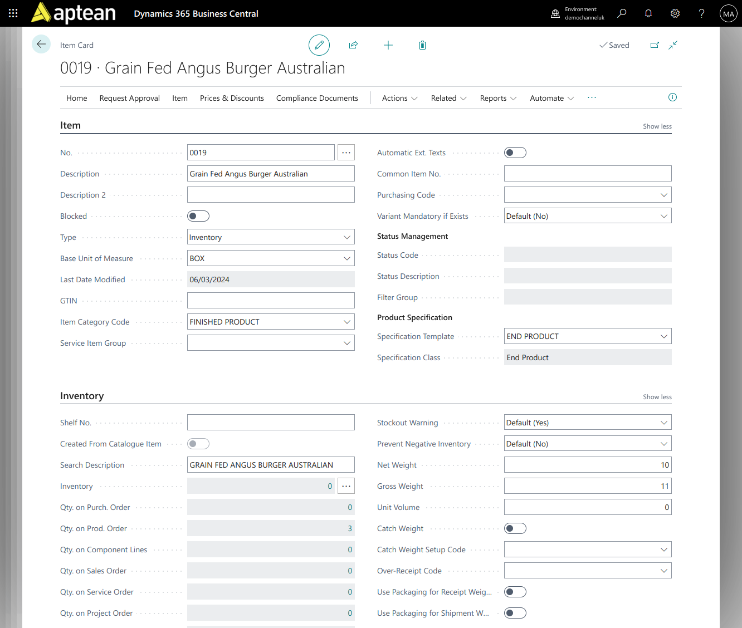This screenshot has width=742, height=628.
Task: Collapse the page with the arrows icon
Action: point(673,45)
